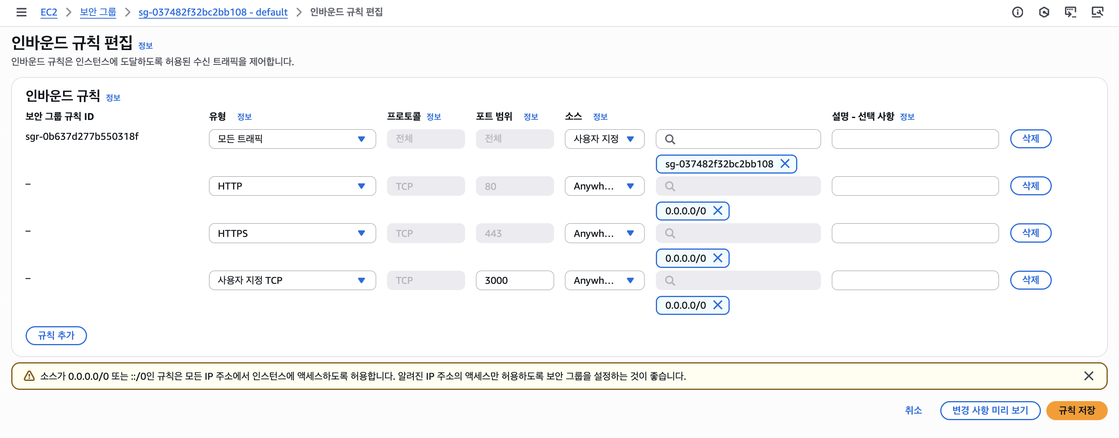The width and height of the screenshot is (1119, 438).
Task: Click the info circle icon in header
Action: pos(1017,12)
